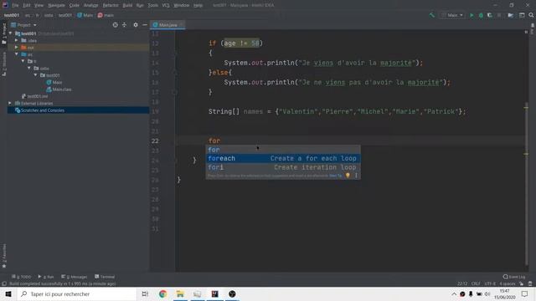Click the Build Project hammer icon
Viewport: 536px width, 301px height.
(x=432, y=15)
